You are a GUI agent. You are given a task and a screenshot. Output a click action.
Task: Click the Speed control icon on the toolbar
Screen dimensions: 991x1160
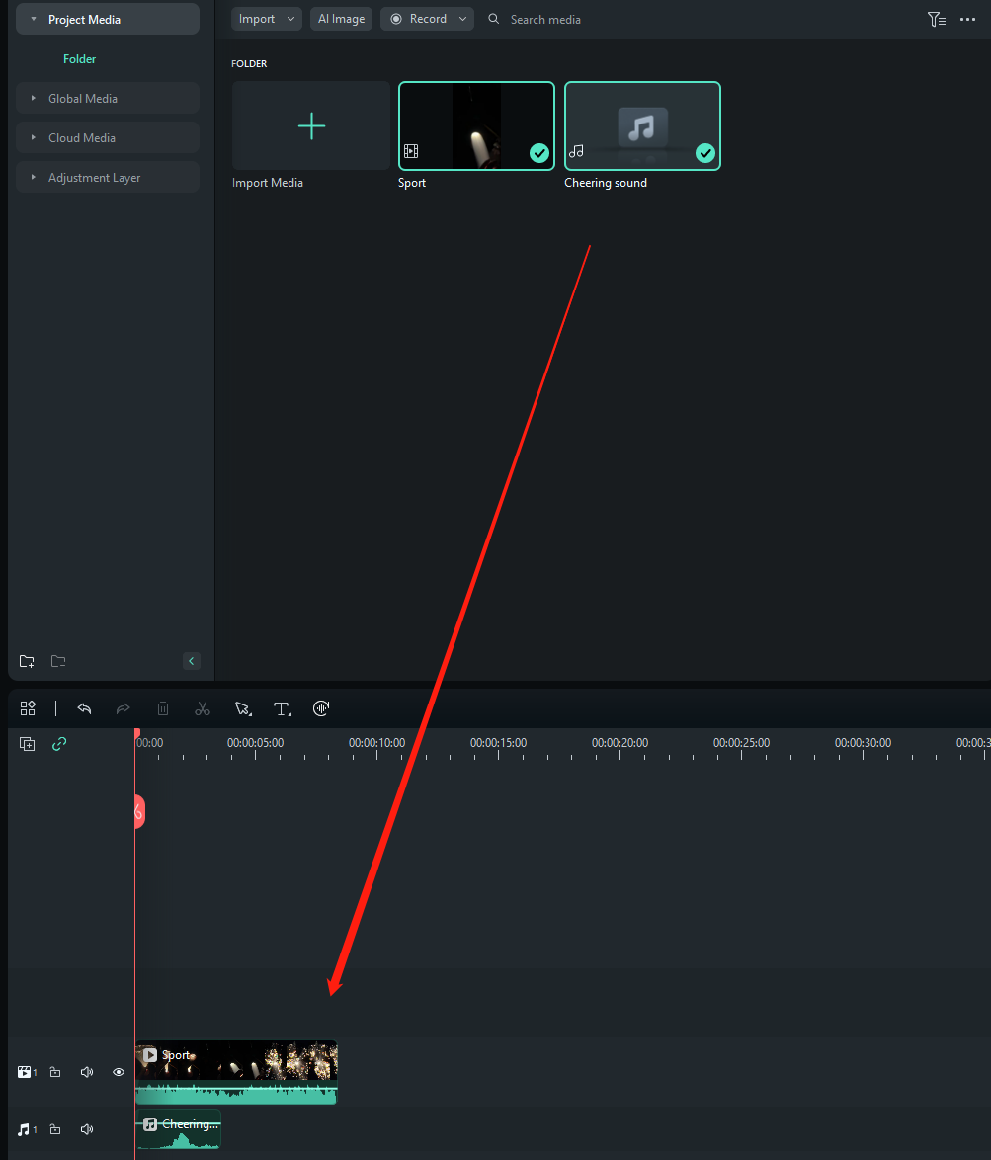[x=320, y=708]
